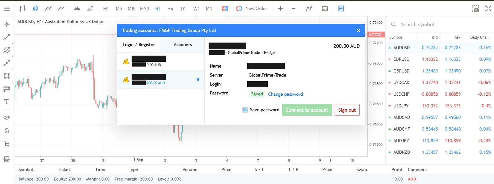This screenshot has height=184, width=494.
Task: Select the second line chart style icon
Action: 61,9
